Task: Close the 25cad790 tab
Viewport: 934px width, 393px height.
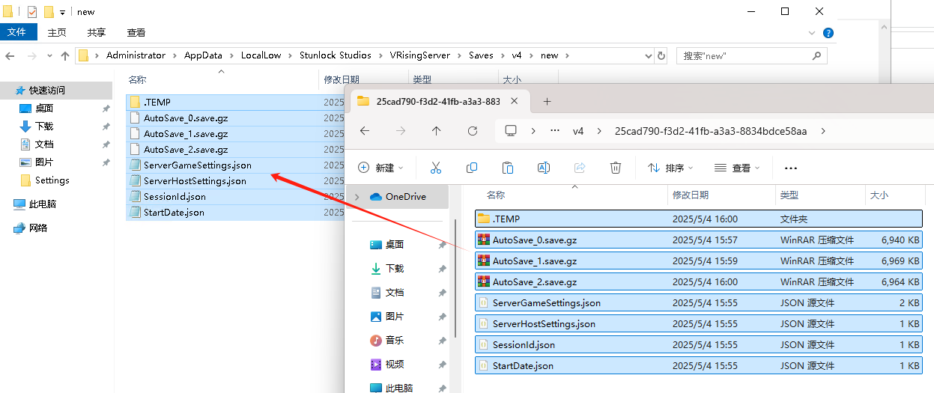Action: [x=514, y=101]
